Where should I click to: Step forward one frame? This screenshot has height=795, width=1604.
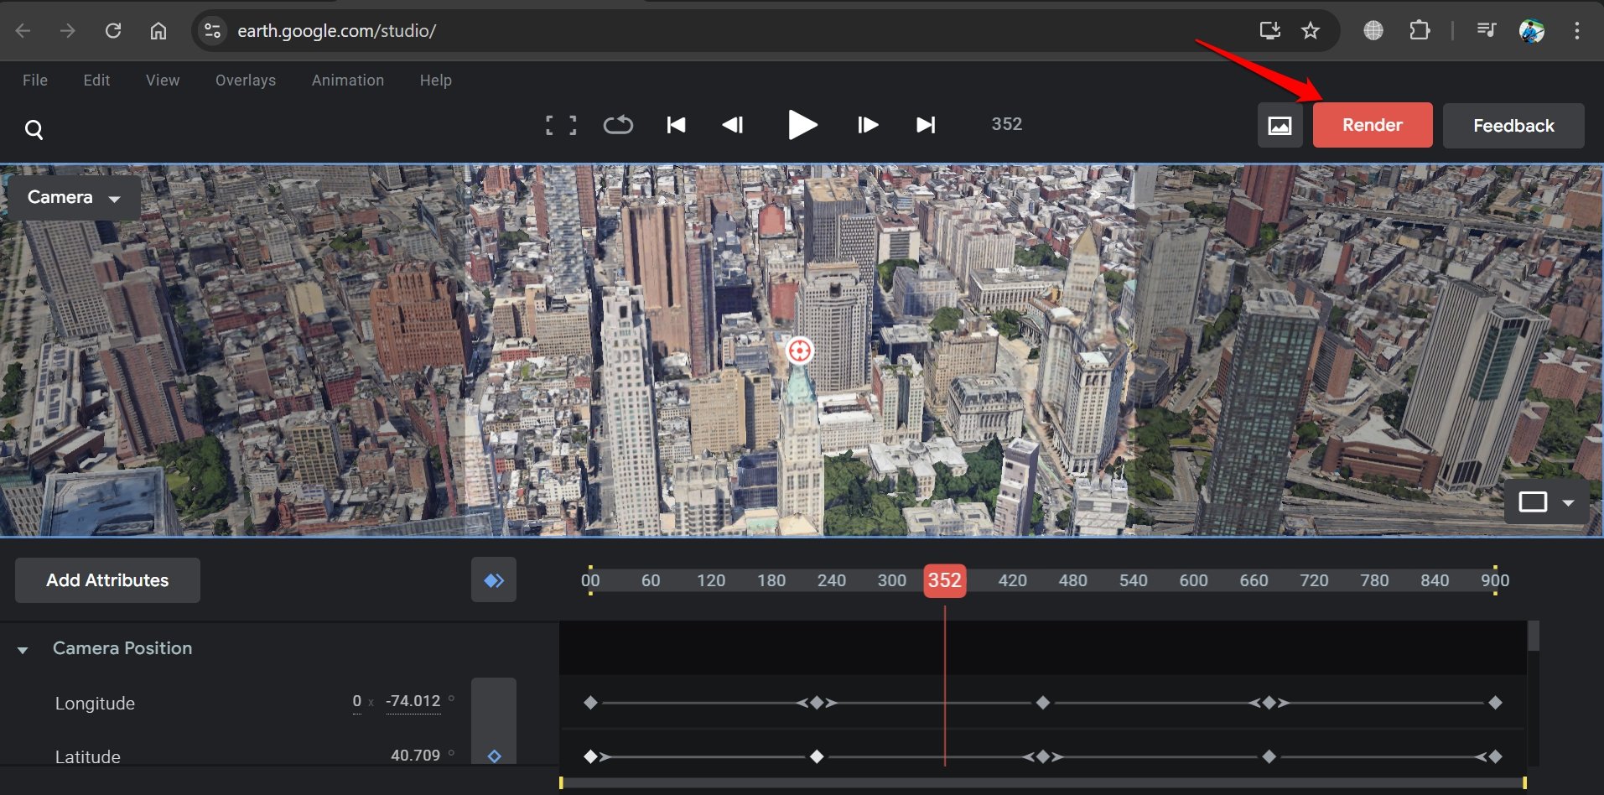(x=868, y=125)
